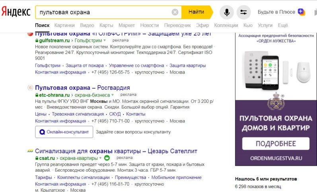
Task: Switch to the Картинки tab
Action: click(64, 25)
